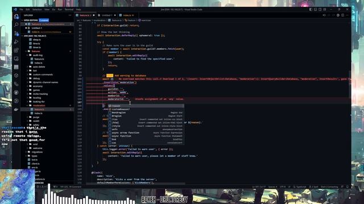Open the View menu
This screenshot has height=204, width=364.
tap(47, 10)
